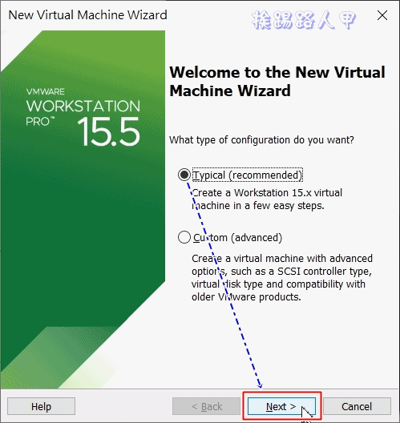Click the VMWARE logo text in banner
This screenshot has width=400, height=423.
click(46, 91)
